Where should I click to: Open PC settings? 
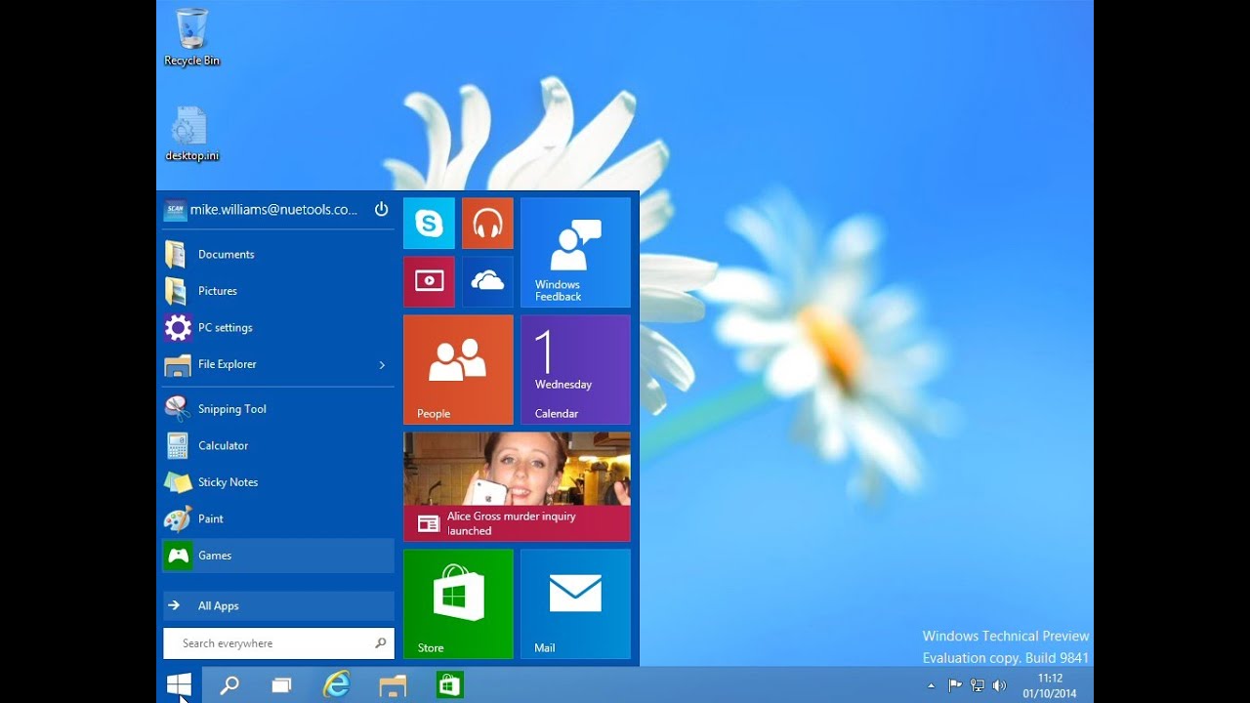point(278,327)
